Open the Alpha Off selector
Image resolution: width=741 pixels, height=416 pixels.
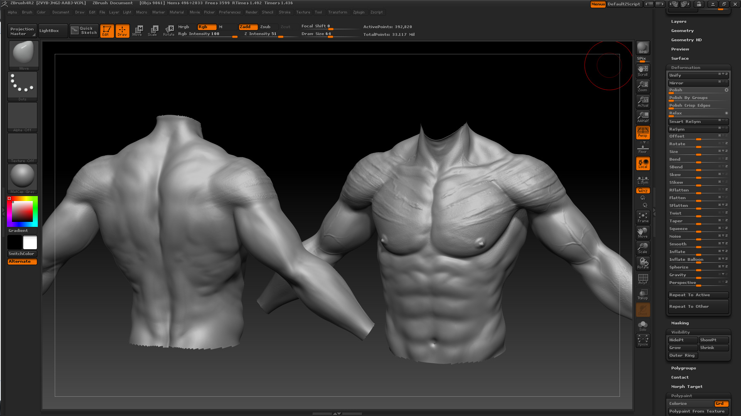(x=22, y=117)
